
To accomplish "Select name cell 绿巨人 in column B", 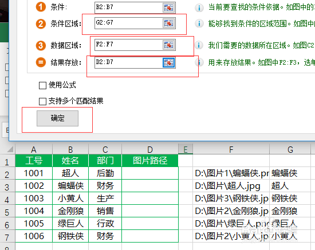I will coord(70,224).
